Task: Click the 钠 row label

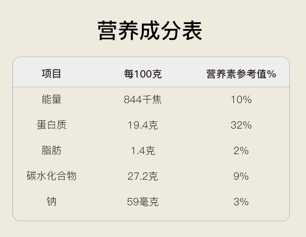Action: click(52, 201)
